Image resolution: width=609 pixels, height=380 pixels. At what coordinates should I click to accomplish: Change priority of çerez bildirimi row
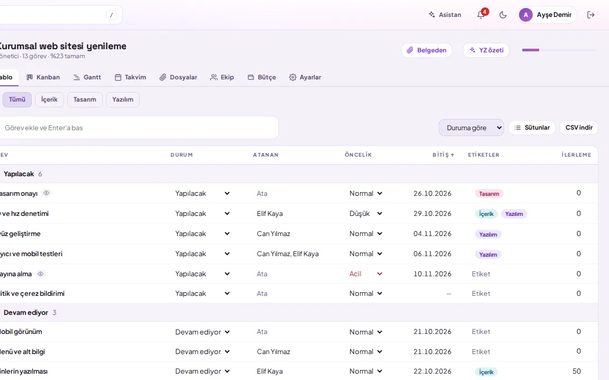point(365,293)
